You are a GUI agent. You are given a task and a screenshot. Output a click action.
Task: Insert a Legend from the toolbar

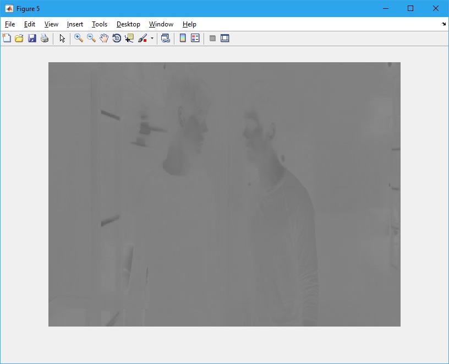(x=195, y=38)
